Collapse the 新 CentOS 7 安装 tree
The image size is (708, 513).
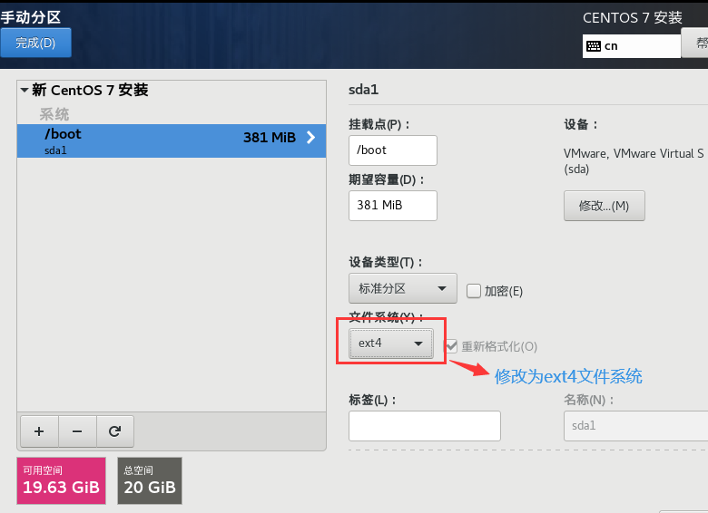25,91
